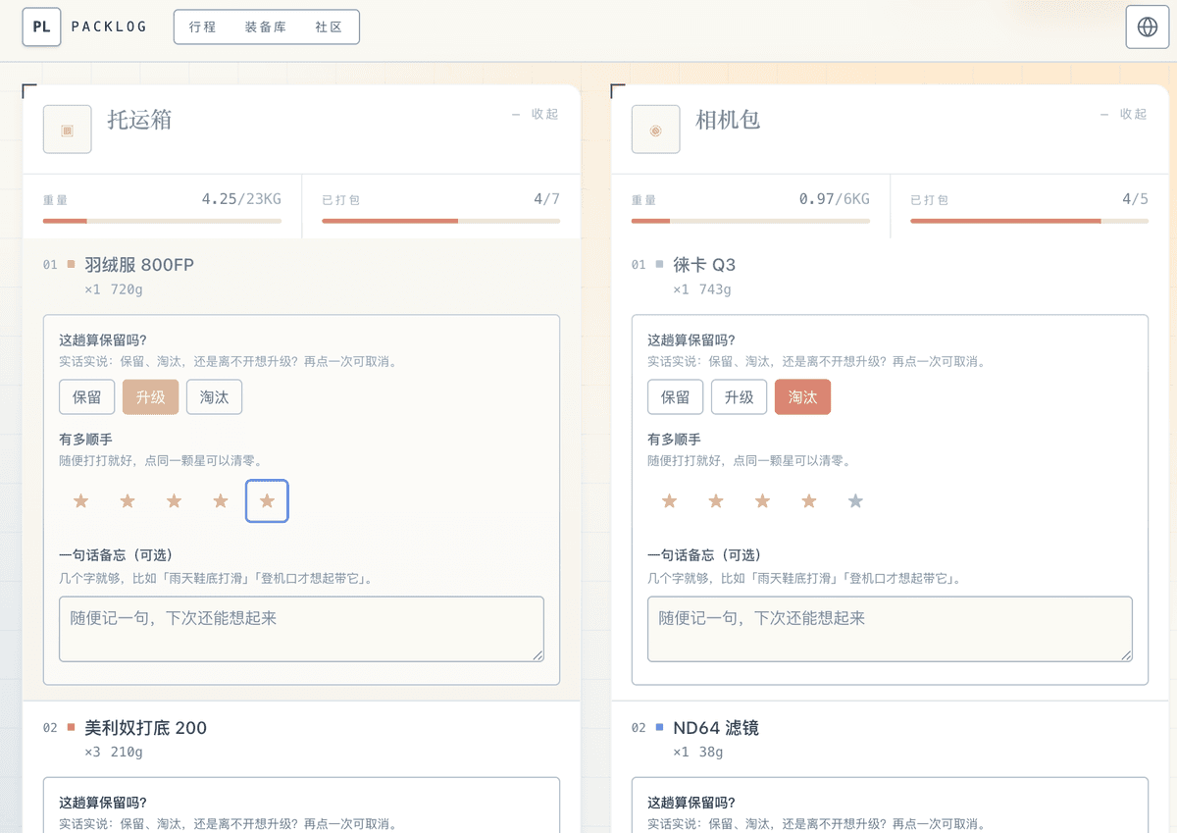This screenshot has width=1177, height=833.
Task: Collapse the 托运箱 card with 收起
Action: pyautogui.click(x=536, y=115)
